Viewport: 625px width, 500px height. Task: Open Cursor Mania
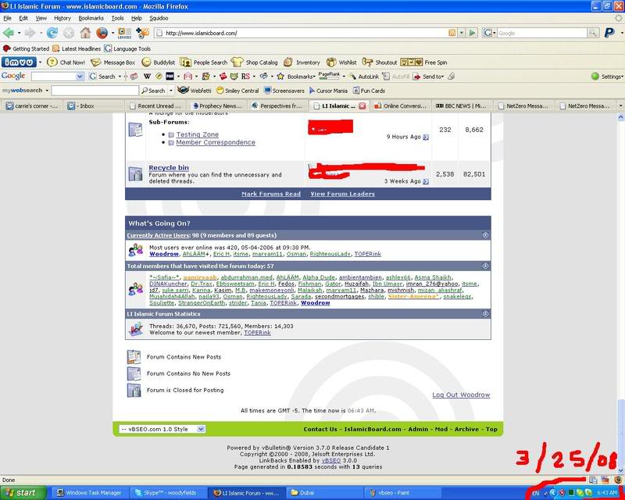coord(328,91)
